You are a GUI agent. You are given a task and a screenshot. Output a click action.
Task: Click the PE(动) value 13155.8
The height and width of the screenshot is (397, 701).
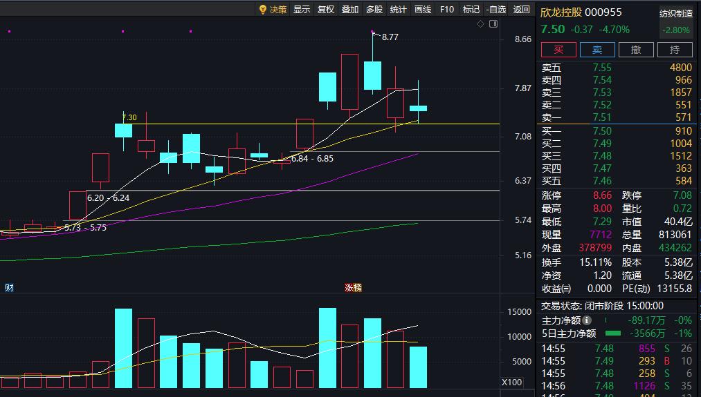(x=675, y=289)
